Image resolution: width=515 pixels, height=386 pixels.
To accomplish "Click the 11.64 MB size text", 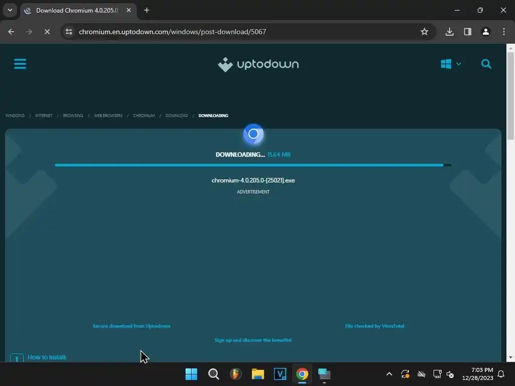I will click(279, 155).
